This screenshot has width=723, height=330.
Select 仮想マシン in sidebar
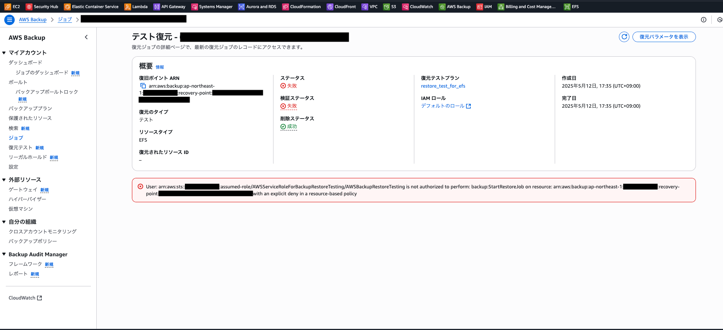point(21,209)
